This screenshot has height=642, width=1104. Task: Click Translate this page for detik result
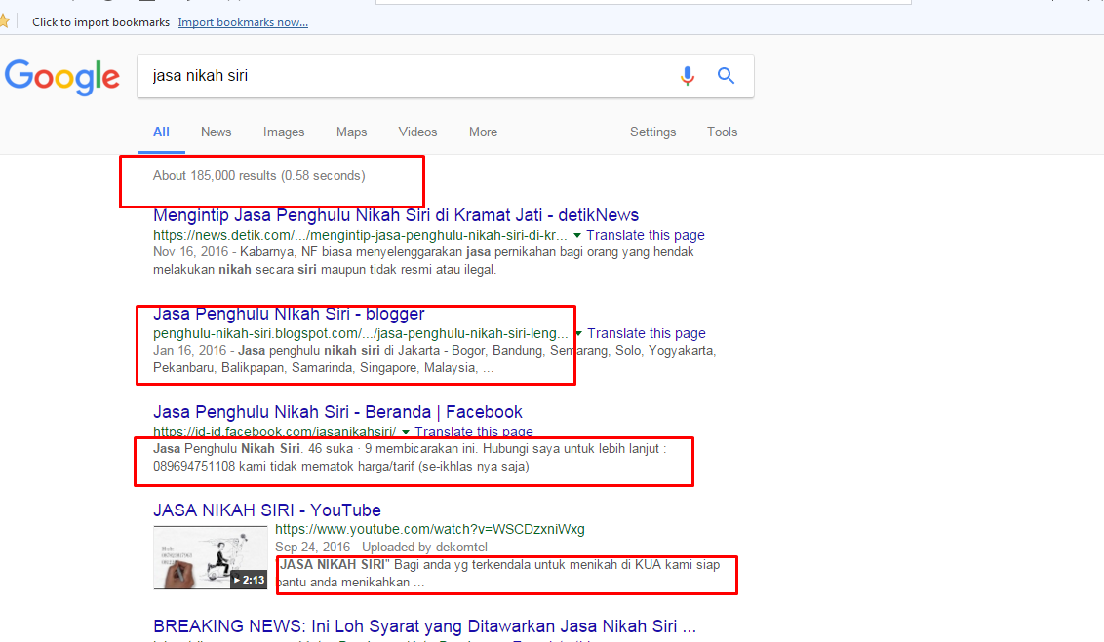(645, 235)
